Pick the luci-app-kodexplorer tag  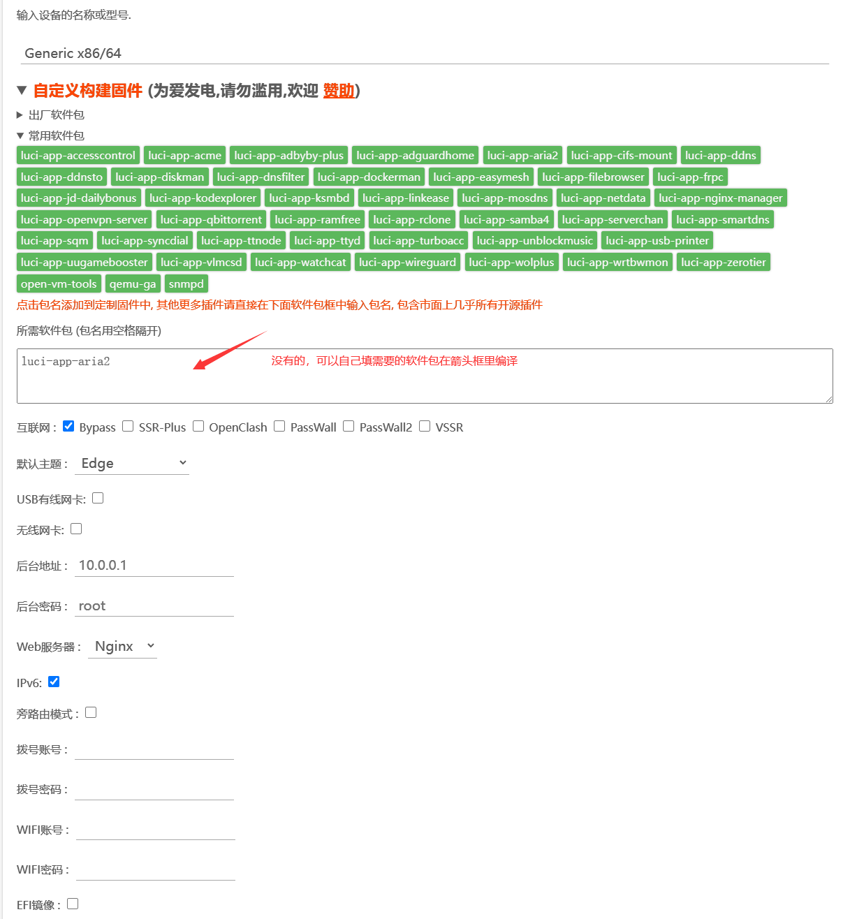[x=203, y=198]
